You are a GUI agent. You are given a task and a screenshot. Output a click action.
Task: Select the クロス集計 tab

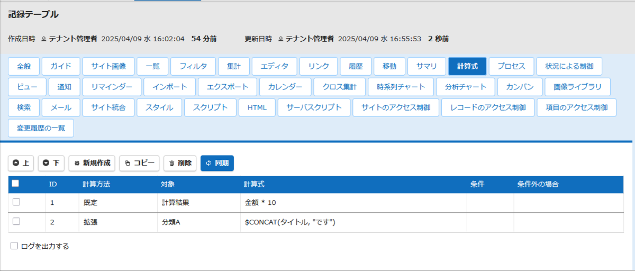click(x=340, y=86)
